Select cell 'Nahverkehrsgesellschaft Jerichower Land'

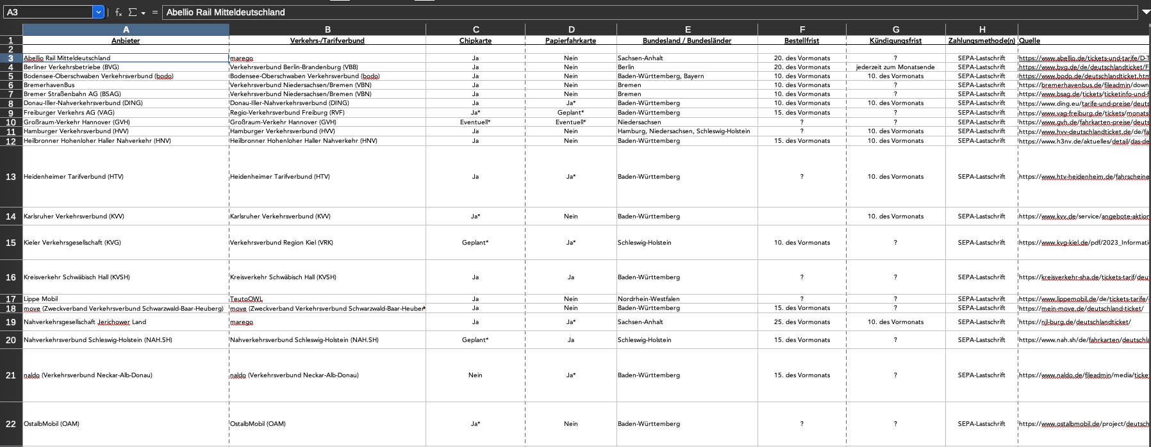click(x=126, y=322)
